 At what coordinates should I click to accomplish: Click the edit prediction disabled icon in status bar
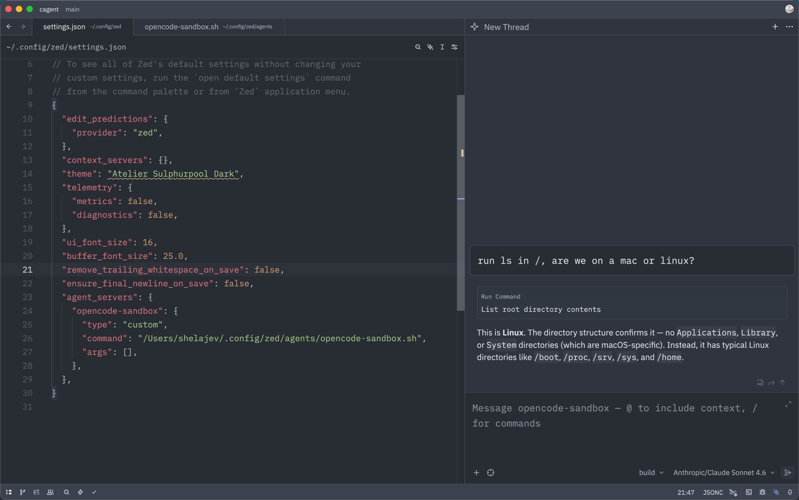point(733,493)
